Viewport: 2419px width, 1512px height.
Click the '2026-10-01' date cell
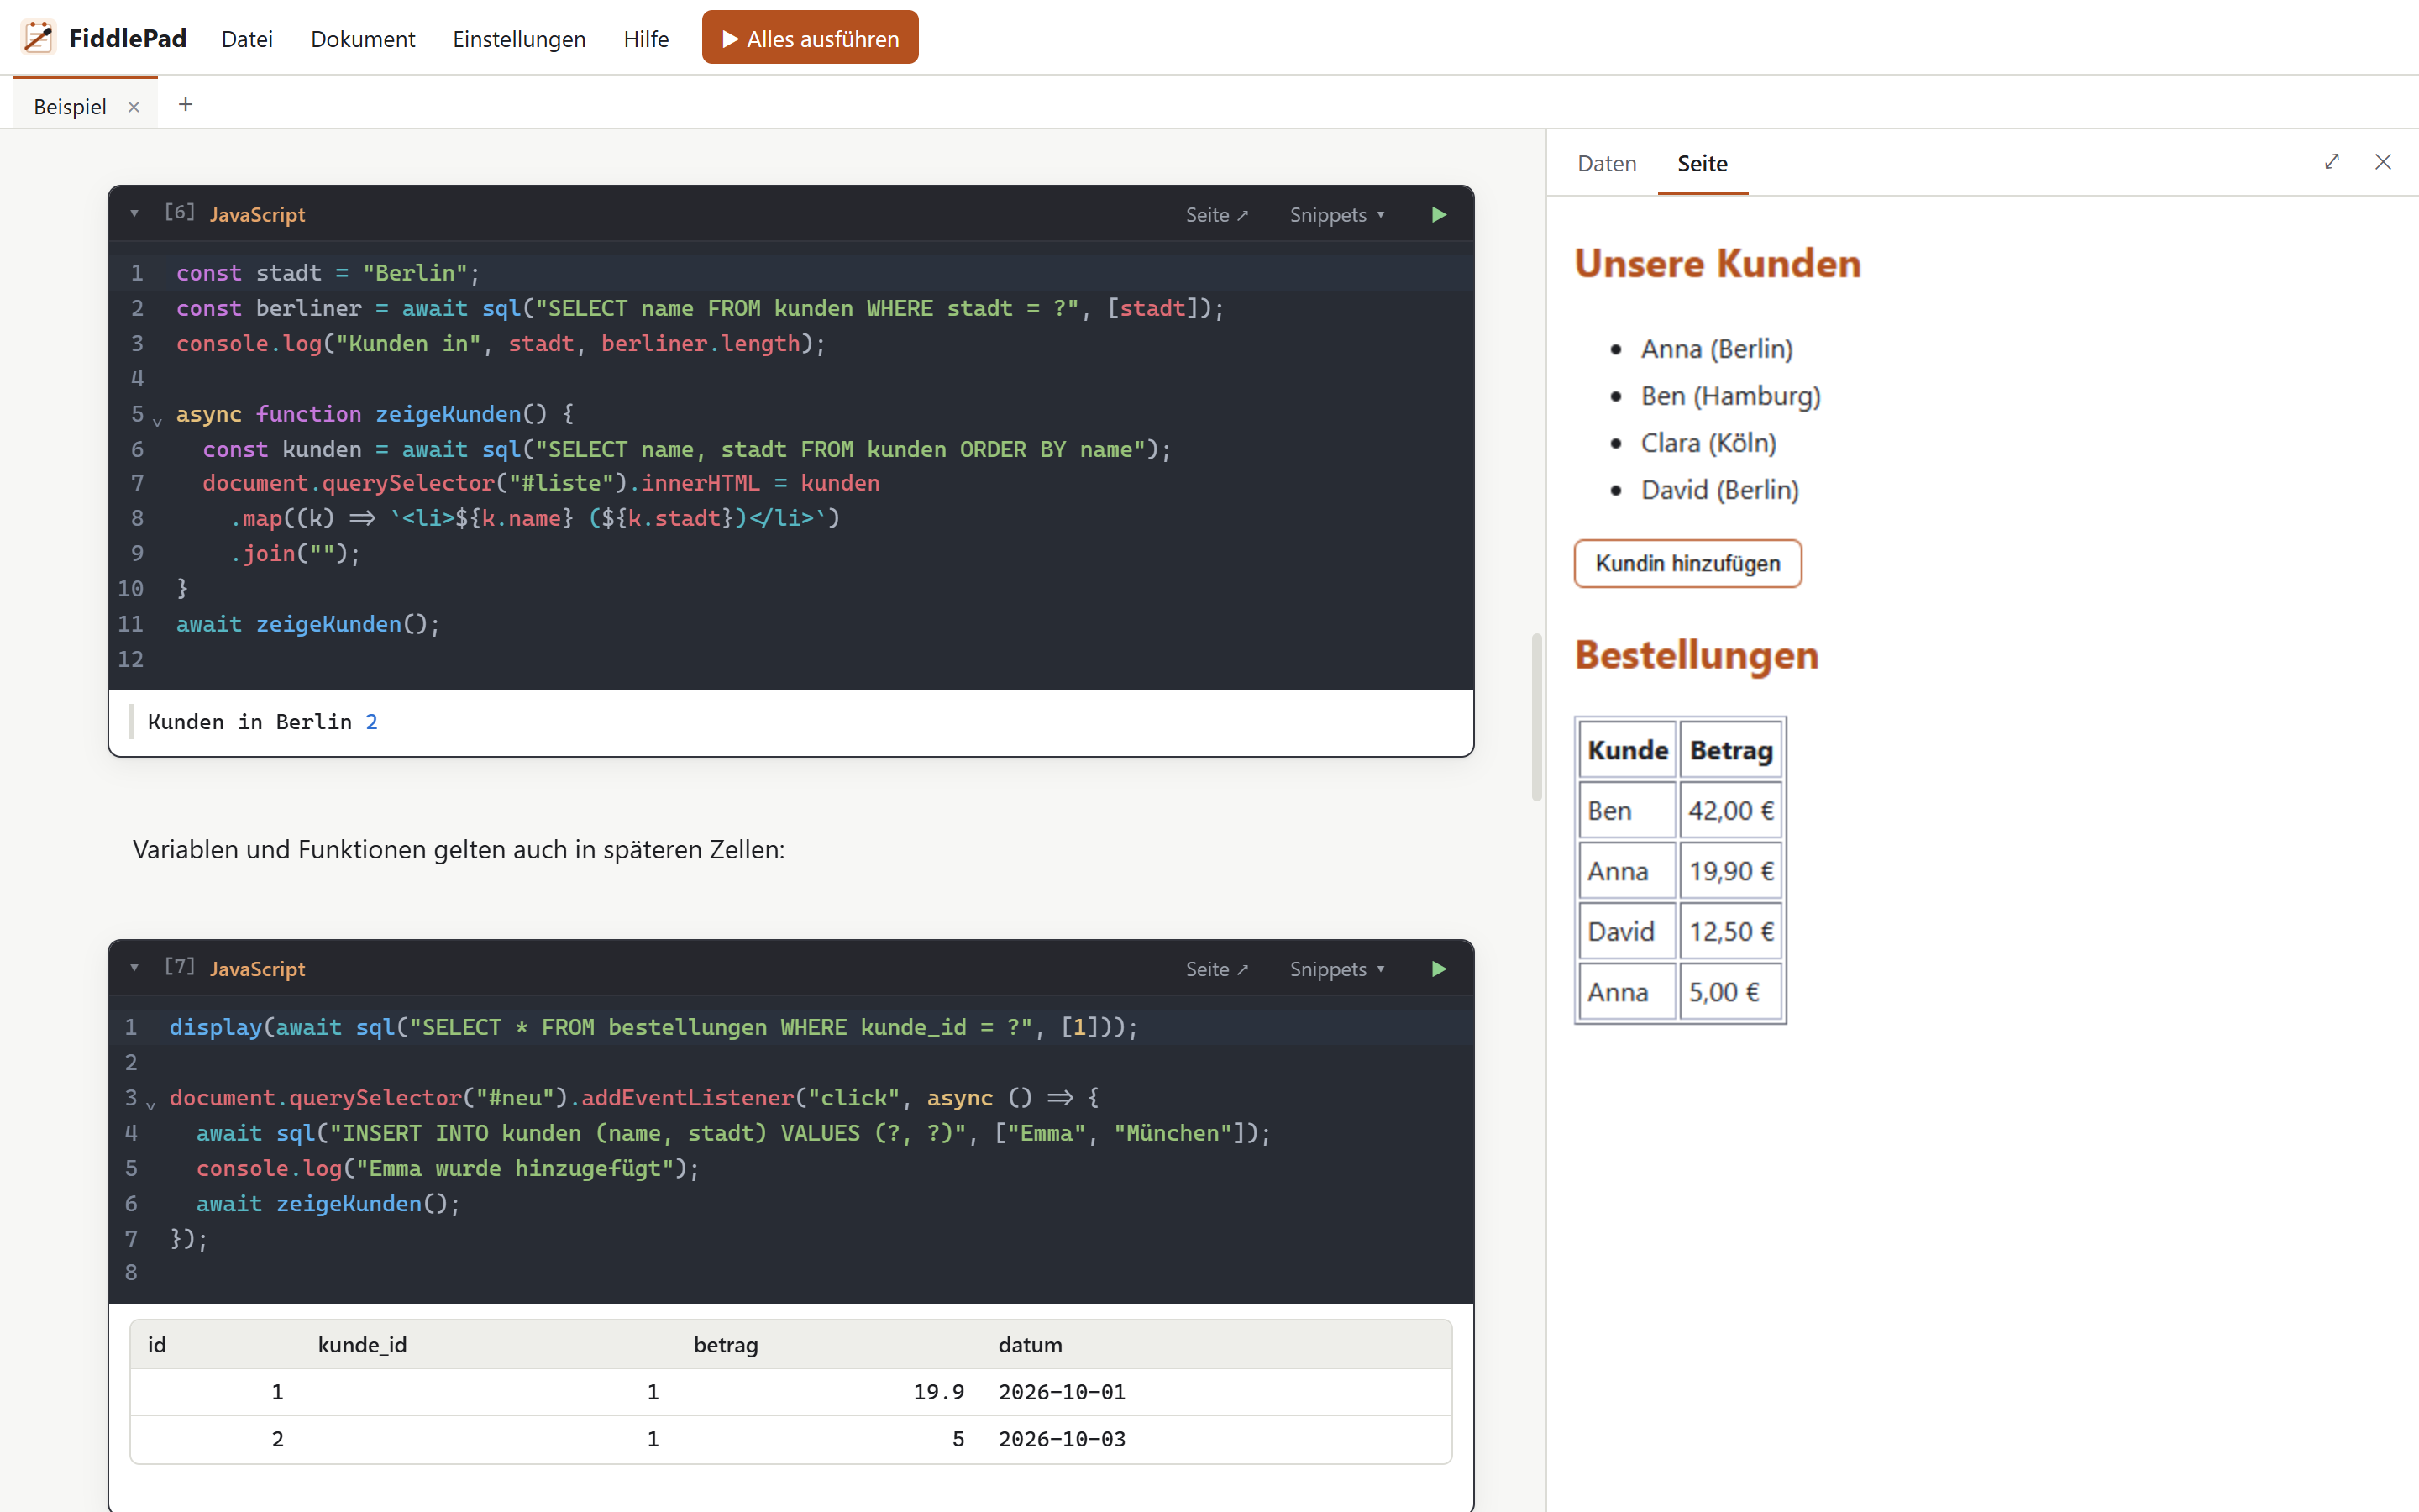(x=1062, y=1392)
